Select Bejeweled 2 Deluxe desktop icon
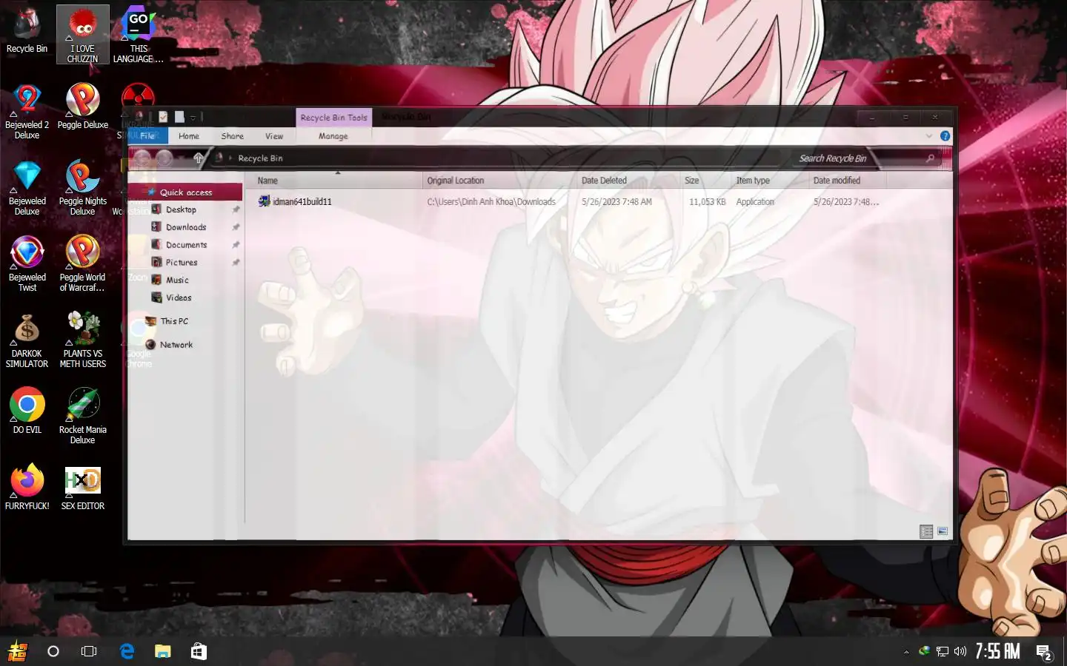The height and width of the screenshot is (666, 1067). point(27,111)
